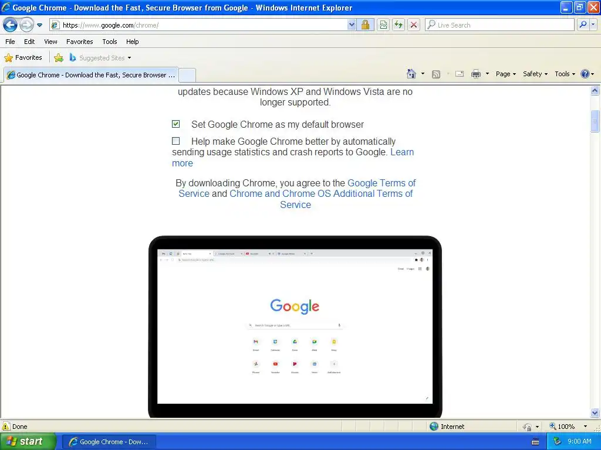Open the Favorites center star button

(23, 58)
